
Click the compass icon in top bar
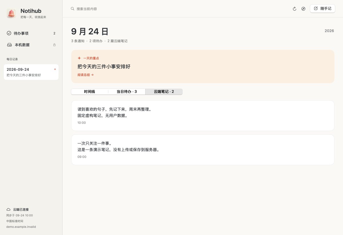[x=303, y=9]
